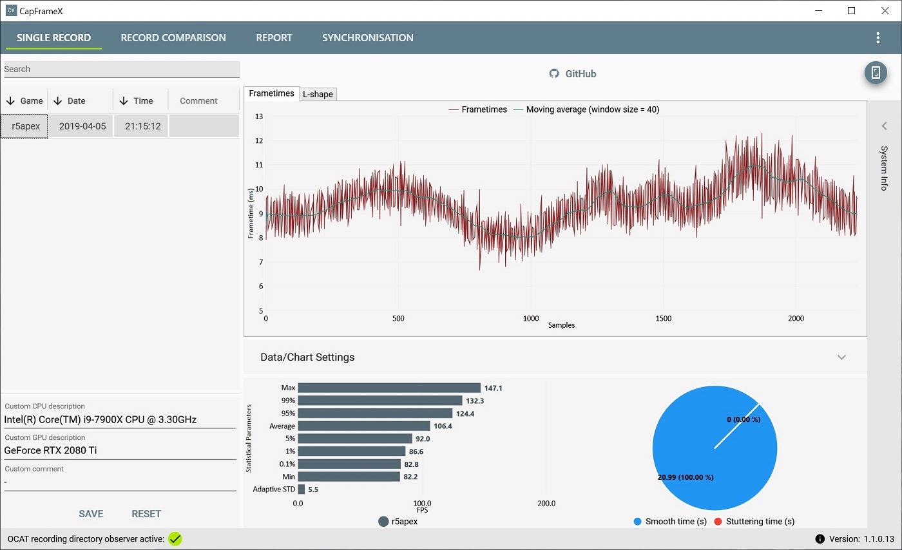Click 95% bar value 124.4

465,413
